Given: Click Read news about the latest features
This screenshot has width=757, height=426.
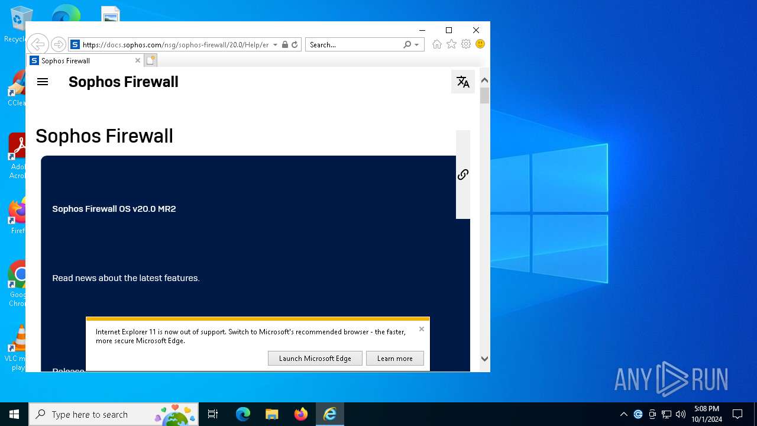Looking at the screenshot, I should [x=126, y=278].
